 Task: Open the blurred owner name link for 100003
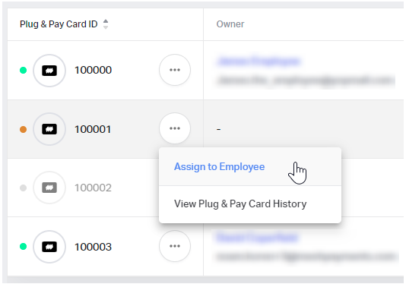tap(257, 237)
